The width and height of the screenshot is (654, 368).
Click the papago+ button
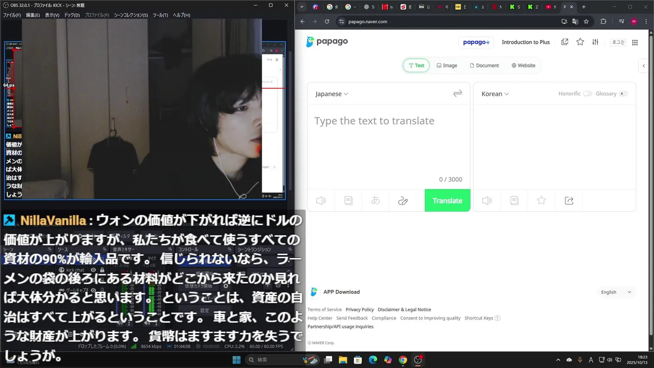(476, 42)
